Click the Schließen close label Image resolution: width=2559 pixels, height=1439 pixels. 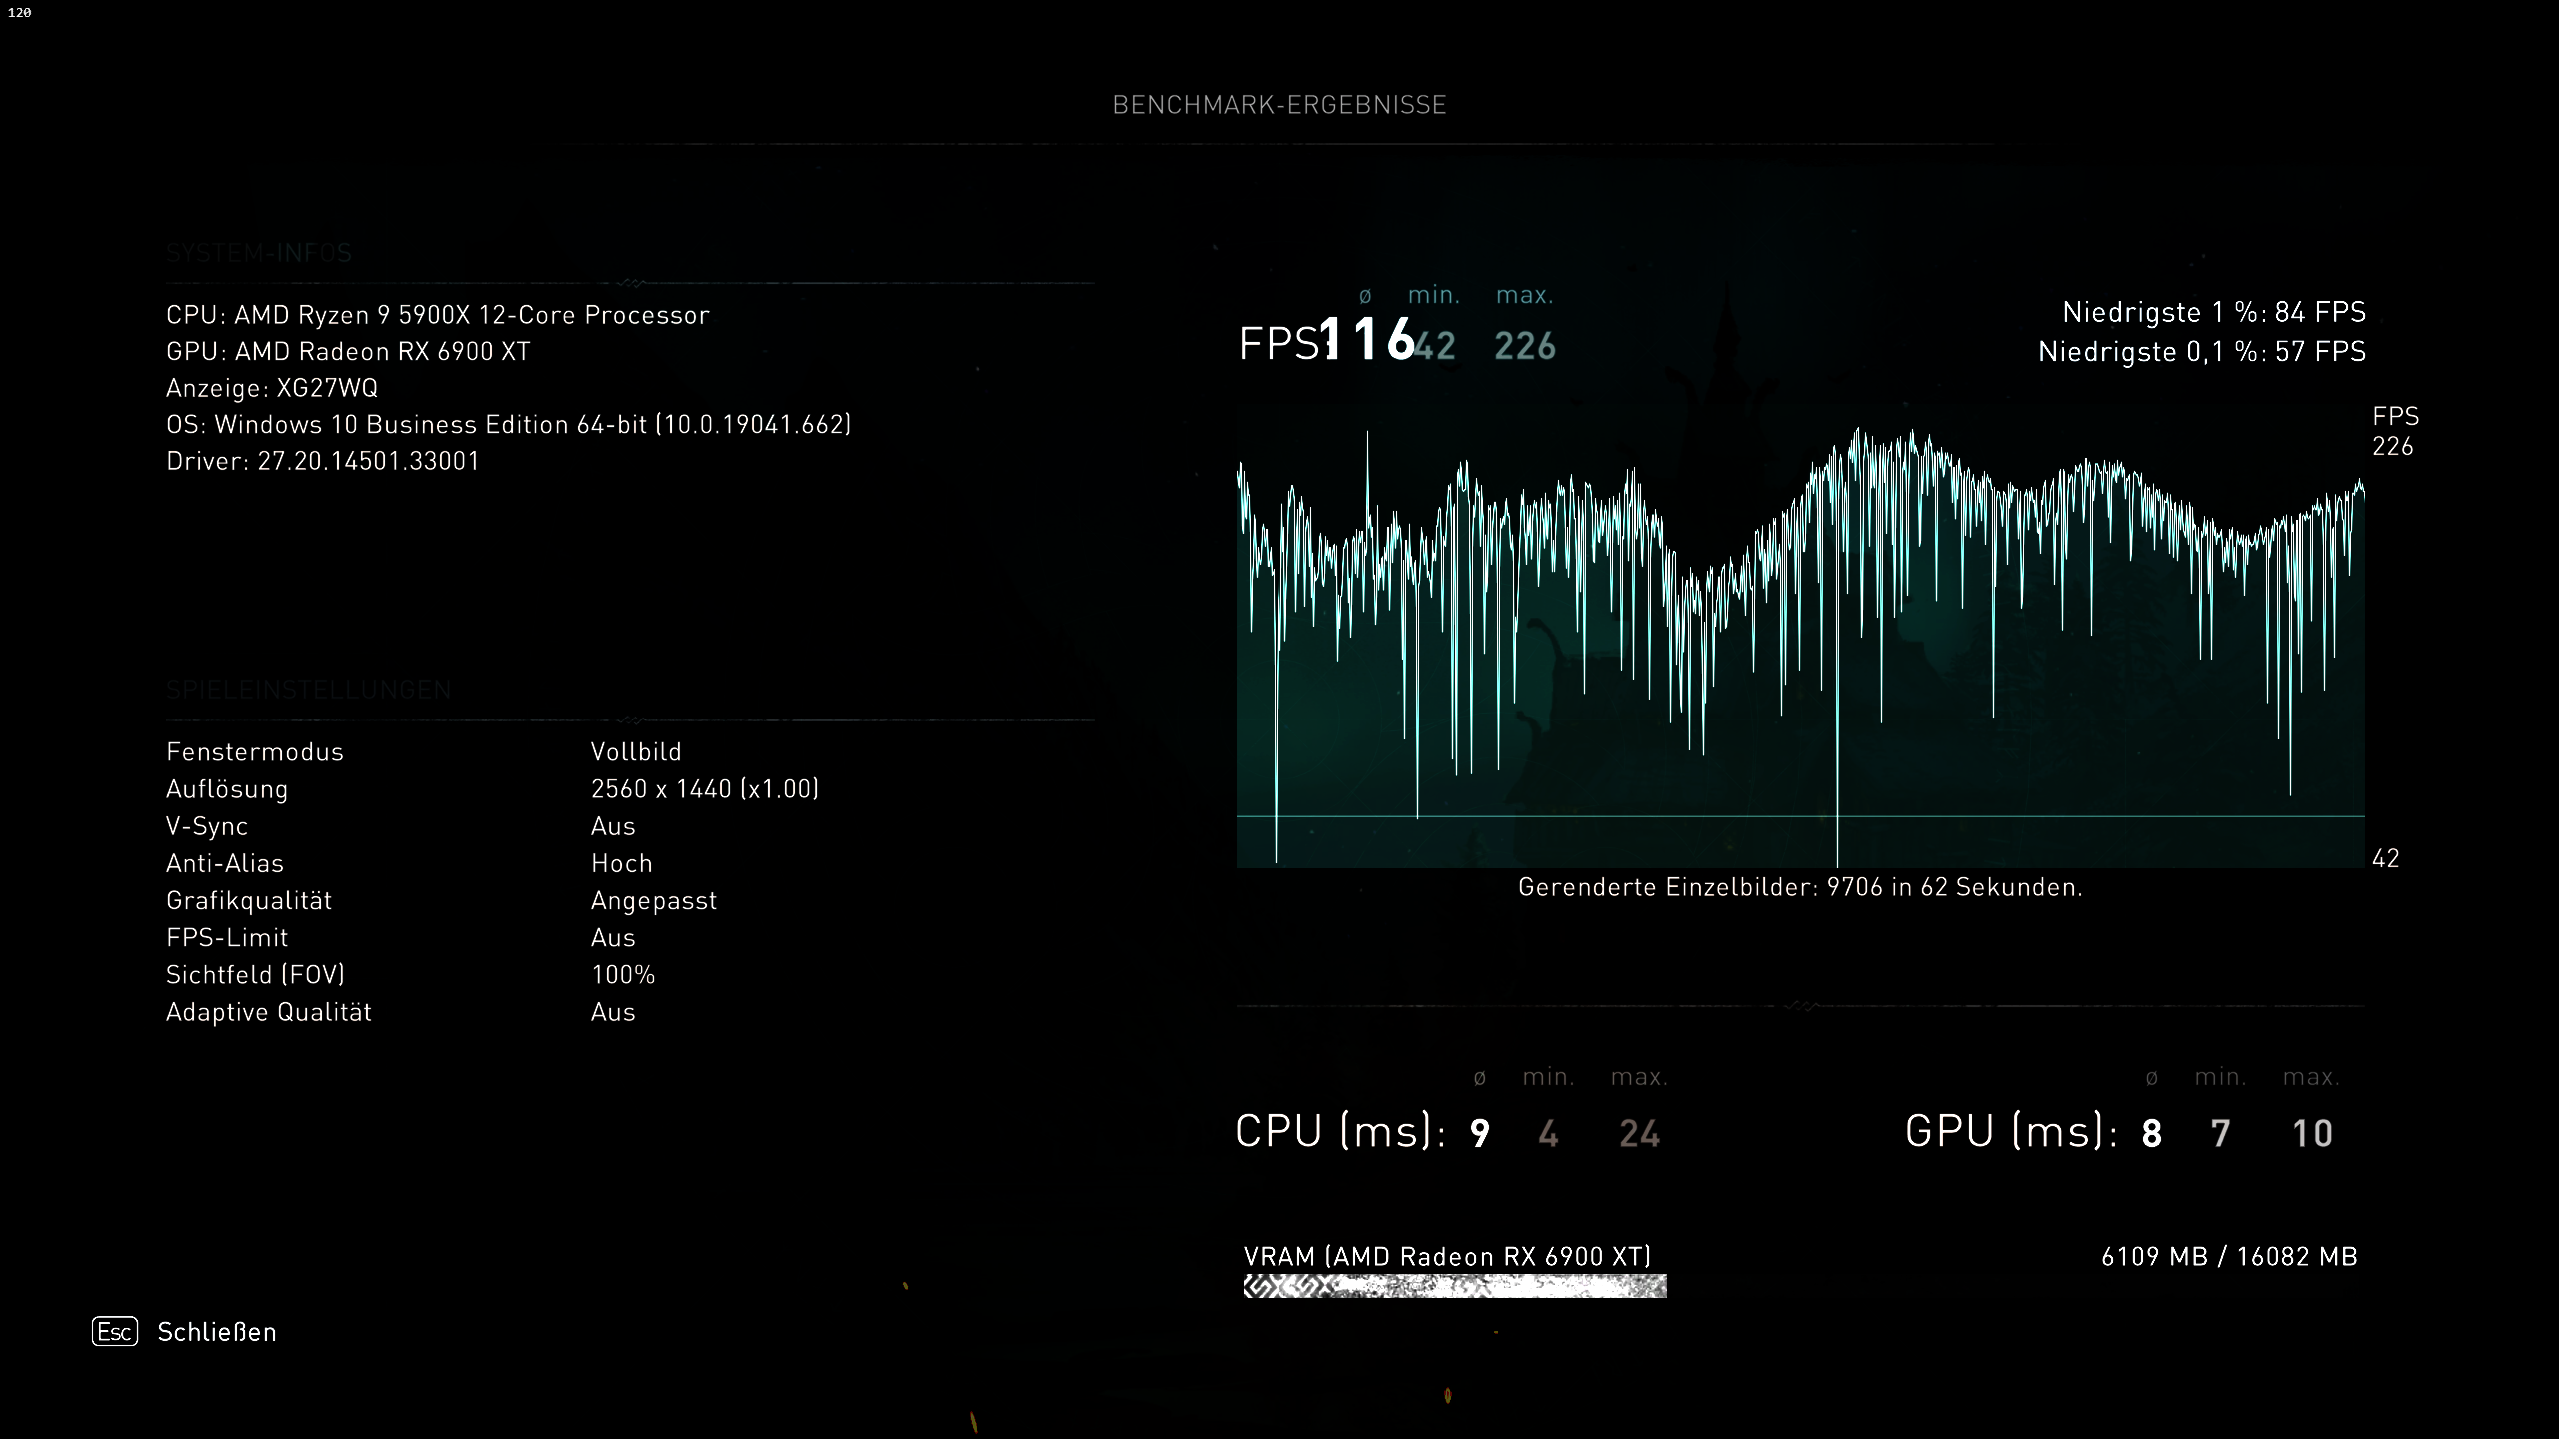click(217, 1332)
